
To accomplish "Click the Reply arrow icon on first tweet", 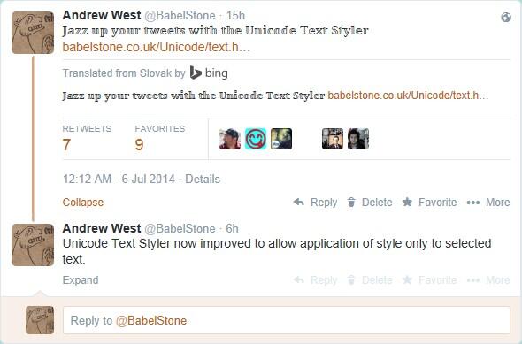I will pyautogui.click(x=299, y=202).
